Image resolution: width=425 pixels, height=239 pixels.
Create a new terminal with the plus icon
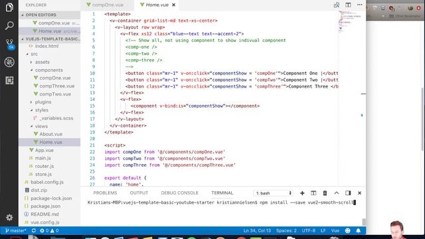302,193
